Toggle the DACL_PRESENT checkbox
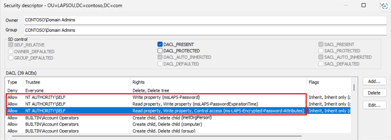Viewport: 391px width, 140px height. pyautogui.click(x=160, y=45)
